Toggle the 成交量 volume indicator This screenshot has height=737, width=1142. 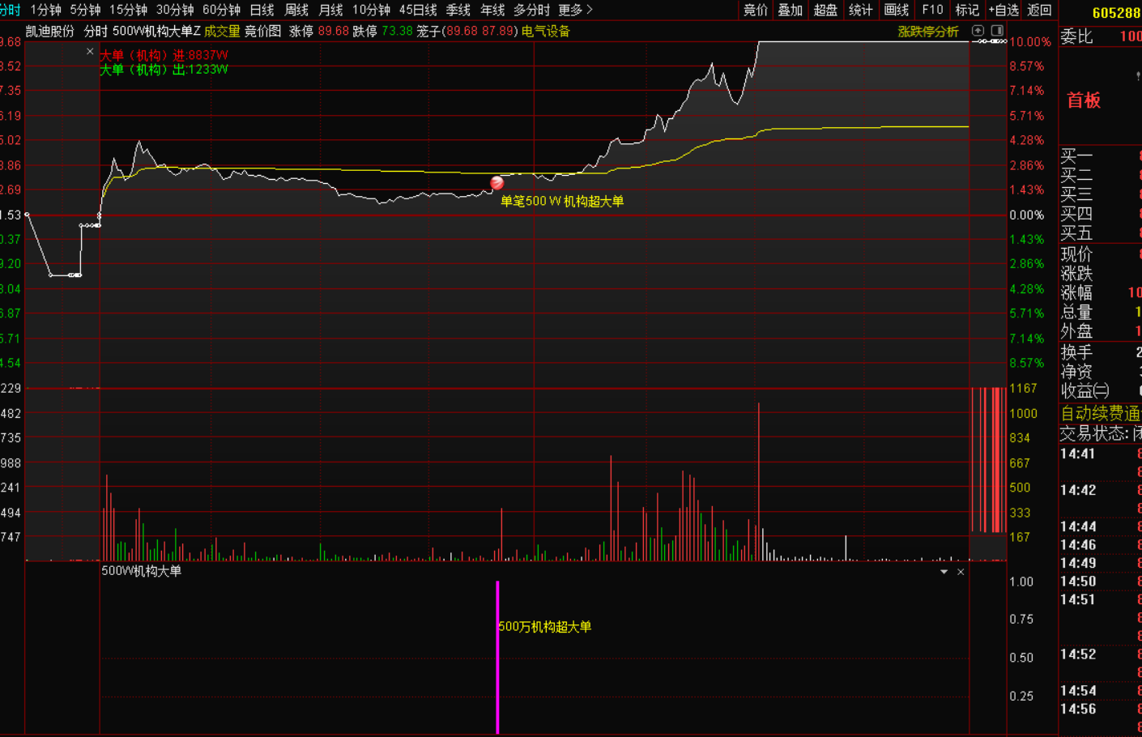coord(222,31)
